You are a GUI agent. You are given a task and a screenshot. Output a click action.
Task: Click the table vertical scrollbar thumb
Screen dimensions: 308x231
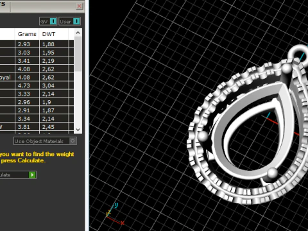[78, 54]
